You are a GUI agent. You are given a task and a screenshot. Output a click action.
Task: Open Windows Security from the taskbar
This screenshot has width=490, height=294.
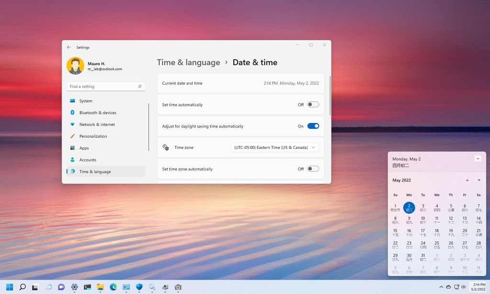coord(139,288)
